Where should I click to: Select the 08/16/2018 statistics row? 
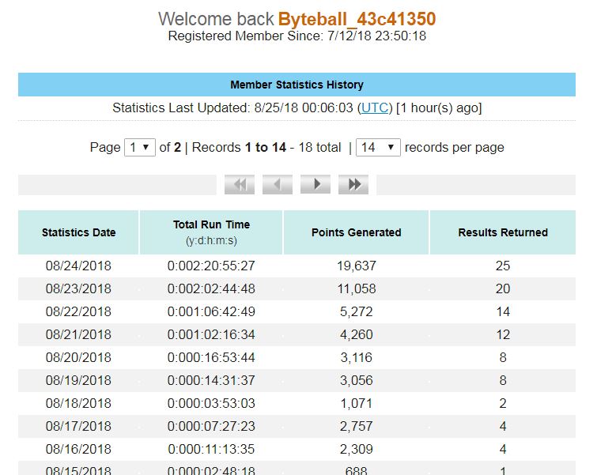pyautogui.click(x=297, y=449)
